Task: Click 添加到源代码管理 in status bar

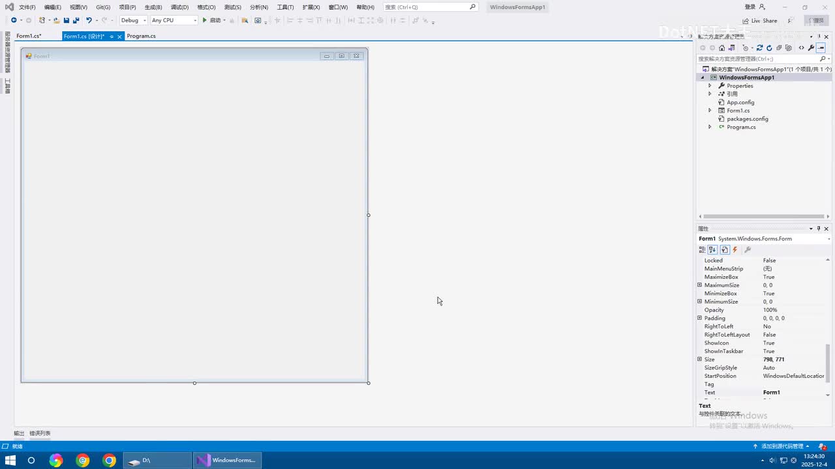Action: click(x=782, y=446)
